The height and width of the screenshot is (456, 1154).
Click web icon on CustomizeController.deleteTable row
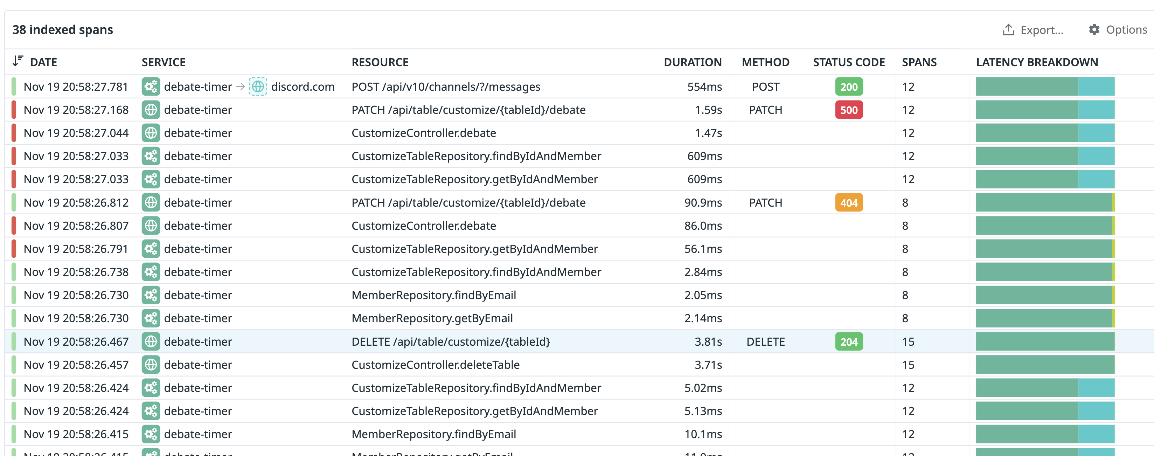(151, 365)
